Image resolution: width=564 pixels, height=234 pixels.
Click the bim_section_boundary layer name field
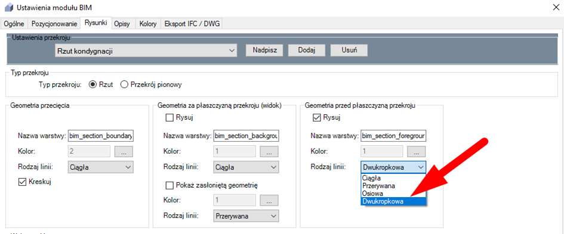100,136
